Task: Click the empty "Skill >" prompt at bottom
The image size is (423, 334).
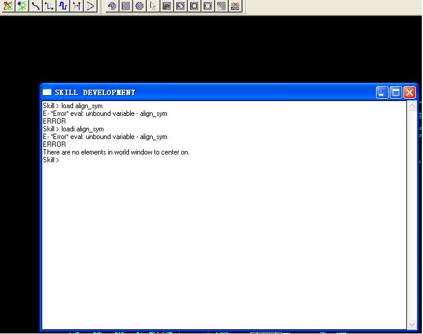Action: [x=51, y=160]
